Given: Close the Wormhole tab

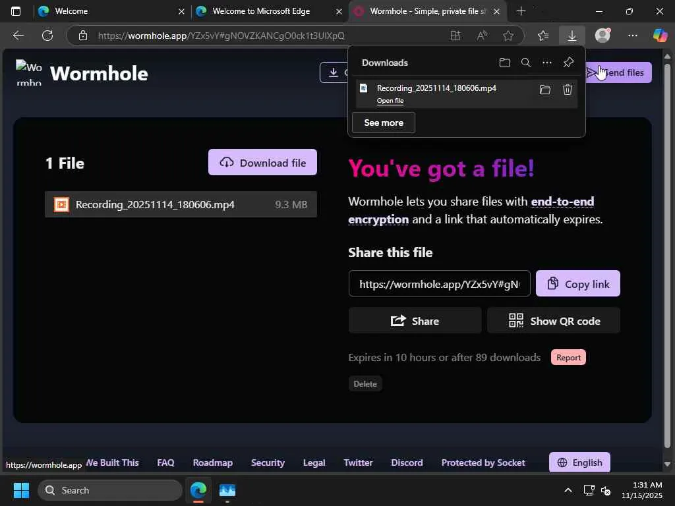Looking at the screenshot, I should pyautogui.click(x=497, y=11).
